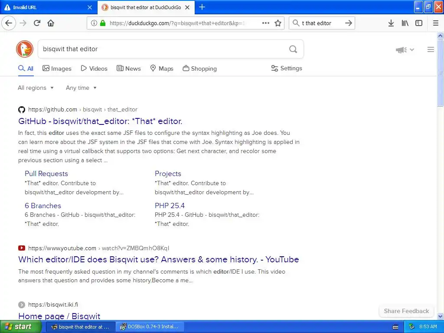
Task: Open the PHP 25.4 sublink
Action: [170, 206]
